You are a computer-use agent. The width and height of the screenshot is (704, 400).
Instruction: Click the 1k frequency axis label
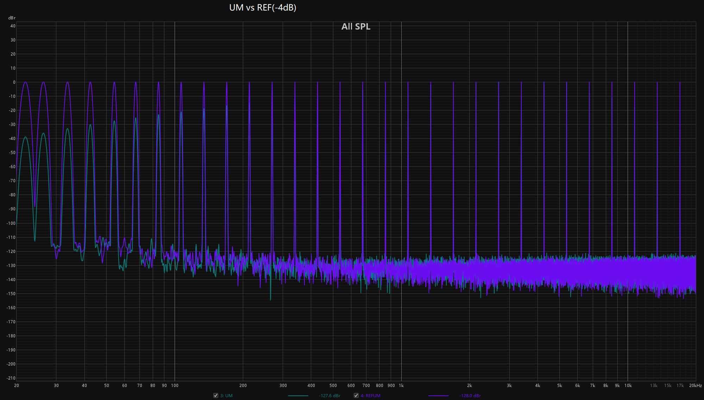click(x=401, y=386)
